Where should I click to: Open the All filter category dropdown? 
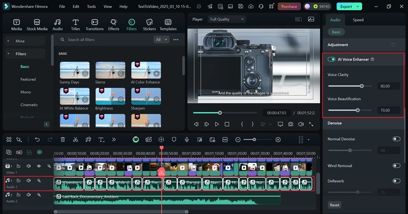coord(161,40)
